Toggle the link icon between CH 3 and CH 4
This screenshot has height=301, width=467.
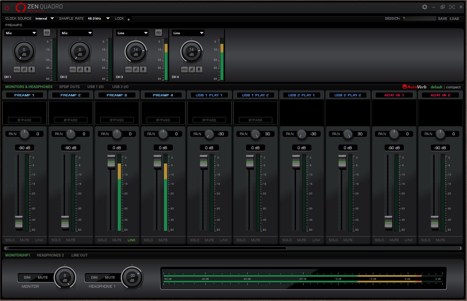coord(159,33)
